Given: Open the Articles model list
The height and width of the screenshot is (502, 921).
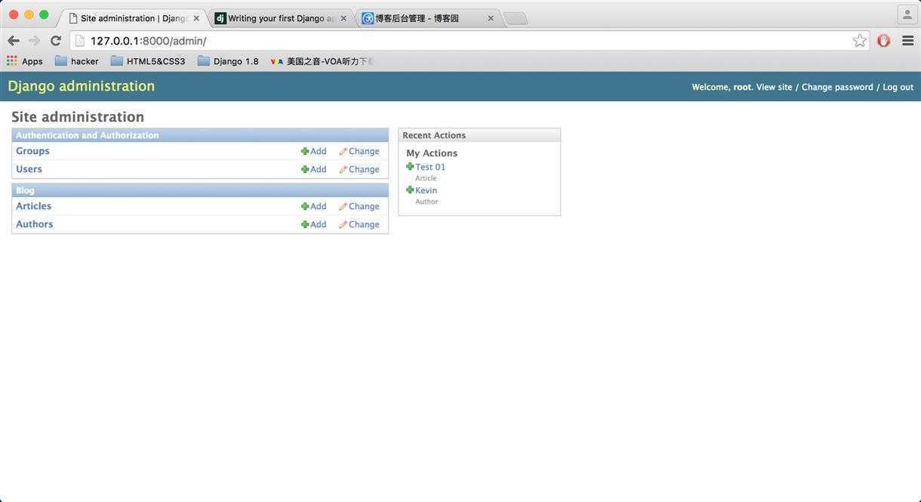Looking at the screenshot, I should point(34,206).
